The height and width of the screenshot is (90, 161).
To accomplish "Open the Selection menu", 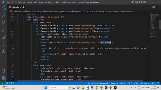I will click(x=21, y=2).
